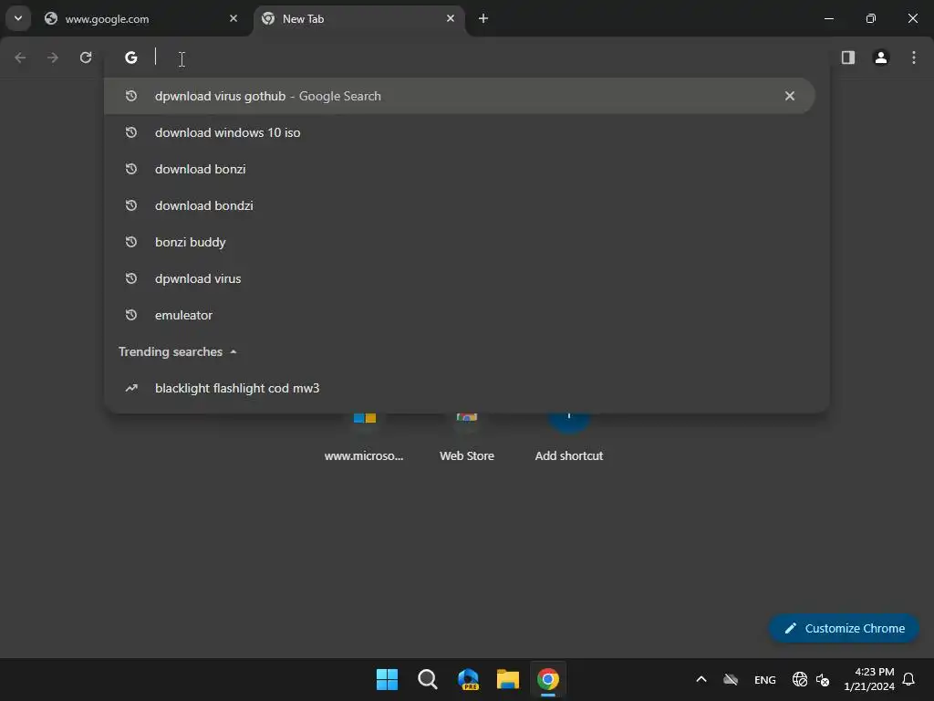Select the 'dpwnload virus' history entry
This screenshot has width=934, height=701.
(x=460, y=278)
